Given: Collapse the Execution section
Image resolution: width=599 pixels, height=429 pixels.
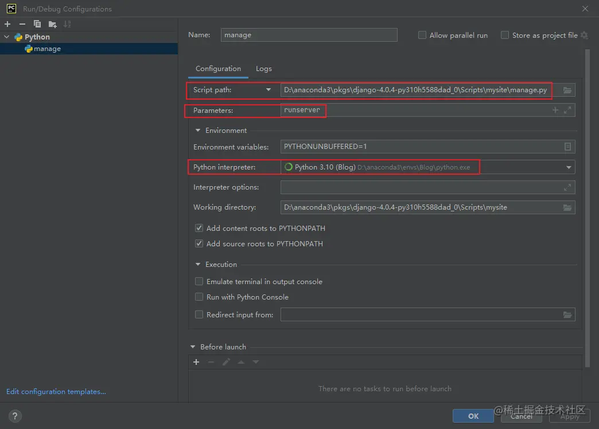Looking at the screenshot, I should pos(198,264).
